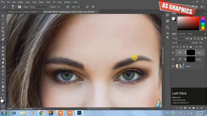Expand brush Opacity slider dropdown arrow

[63, 7]
